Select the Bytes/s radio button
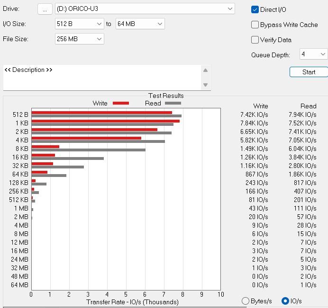Viewport: 328px width, 308px height. (x=246, y=301)
